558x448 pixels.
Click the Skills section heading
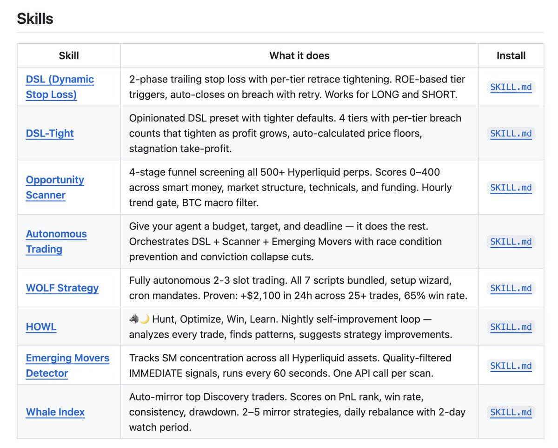click(x=35, y=19)
